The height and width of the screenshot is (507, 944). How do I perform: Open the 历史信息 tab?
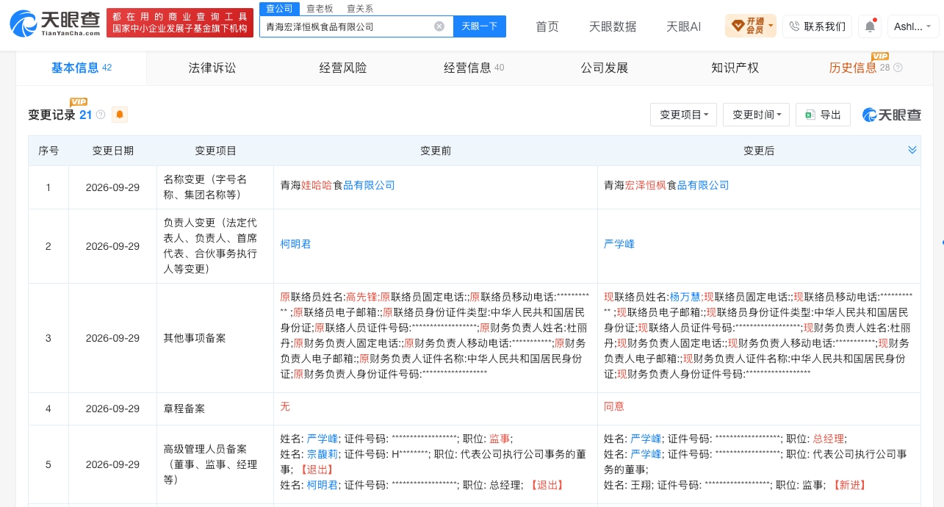[853, 68]
